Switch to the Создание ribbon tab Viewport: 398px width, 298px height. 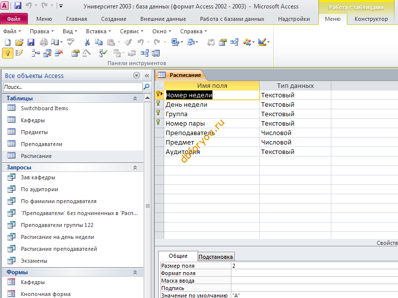[x=113, y=19]
